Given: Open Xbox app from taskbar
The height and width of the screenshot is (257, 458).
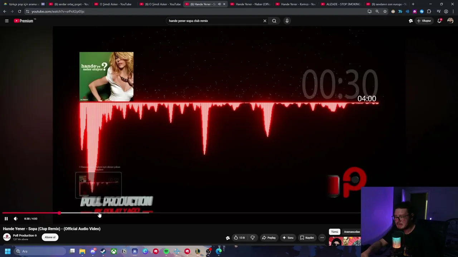Looking at the screenshot, I should (x=113, y=251).
